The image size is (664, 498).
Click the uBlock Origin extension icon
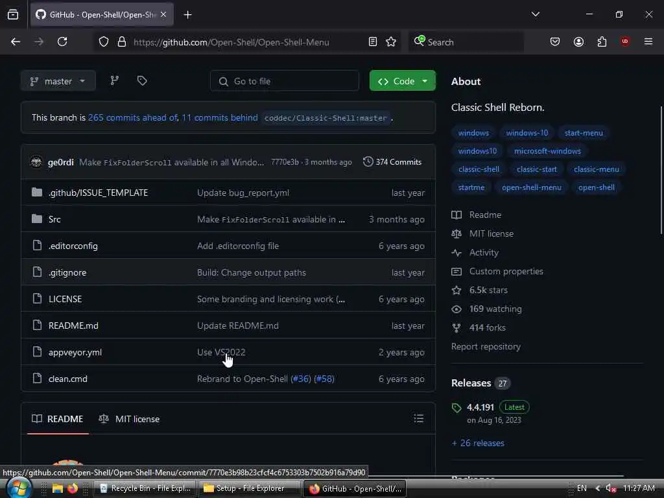click(625, 41)
